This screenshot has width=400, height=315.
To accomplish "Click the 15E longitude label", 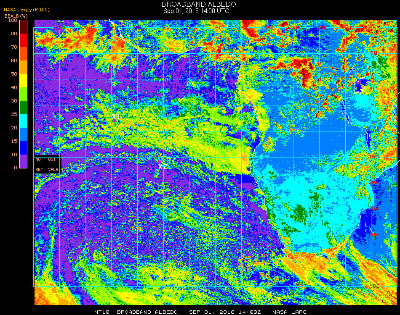I will (x=270, y=28).
